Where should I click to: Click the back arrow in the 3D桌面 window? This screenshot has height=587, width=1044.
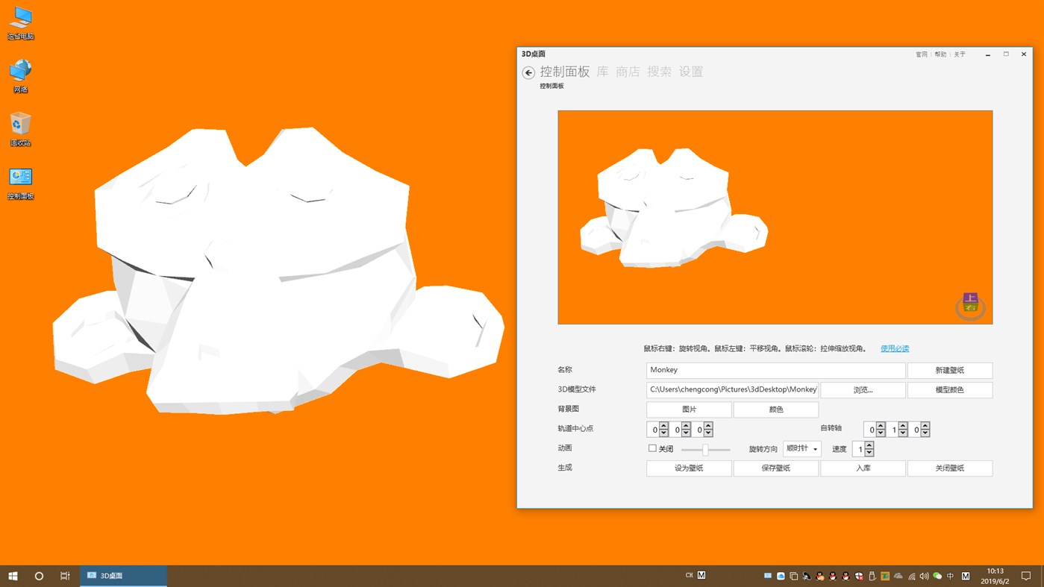click(528, 72)
